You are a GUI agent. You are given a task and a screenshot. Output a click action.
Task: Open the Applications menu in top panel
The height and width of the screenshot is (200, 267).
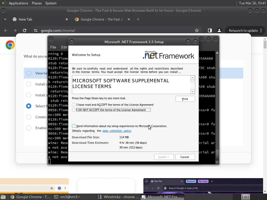click(19, 3)
